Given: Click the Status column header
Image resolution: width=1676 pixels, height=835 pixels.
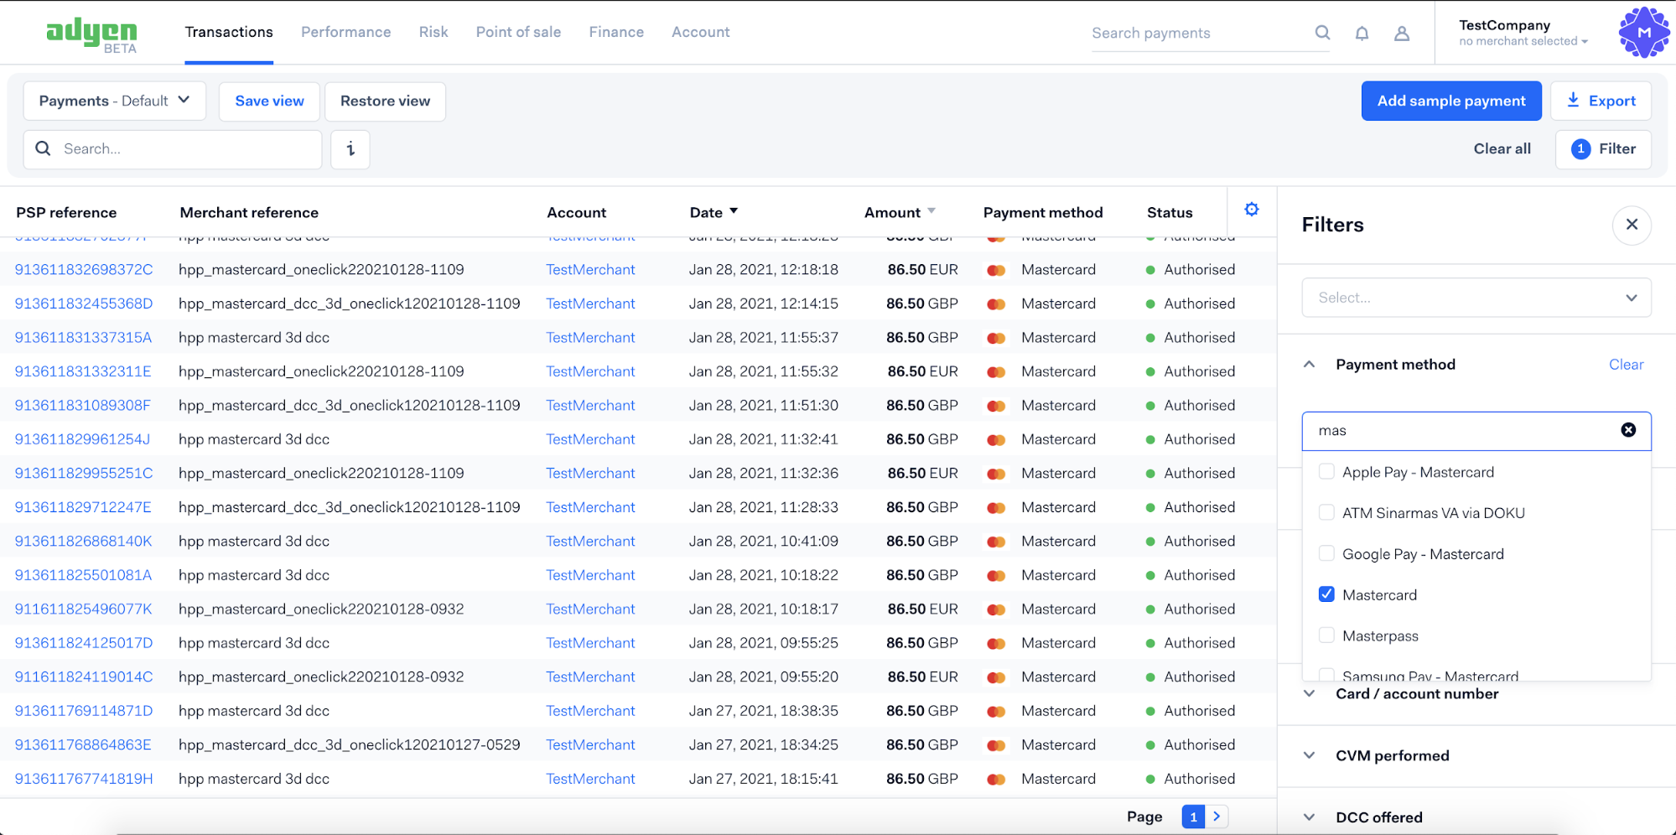Looking at the screenshot, I should (x=1170, y=213).
